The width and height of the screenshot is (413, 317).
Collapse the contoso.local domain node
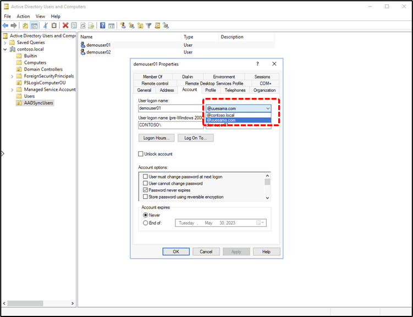[5, 50]
